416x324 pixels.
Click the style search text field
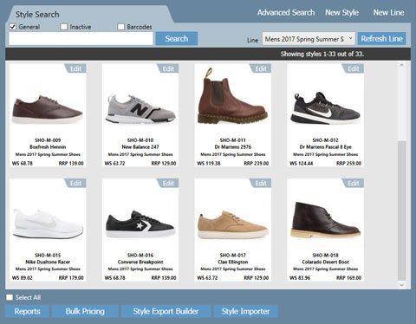pos(81,39)
